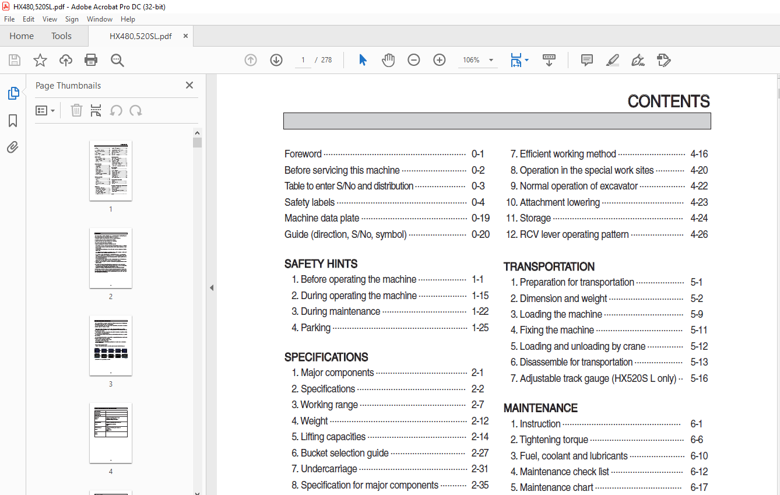Screen dimensions: 780x495
Task: Open the Sign menu
Action: 72,19
